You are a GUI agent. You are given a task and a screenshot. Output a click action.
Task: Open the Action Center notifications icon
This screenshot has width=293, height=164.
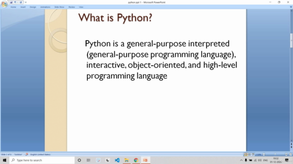pyautogui.click(x=287, y=160)
